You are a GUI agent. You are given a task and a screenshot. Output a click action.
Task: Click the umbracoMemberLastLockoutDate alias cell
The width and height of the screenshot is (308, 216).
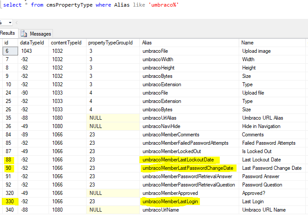[189, 160]
